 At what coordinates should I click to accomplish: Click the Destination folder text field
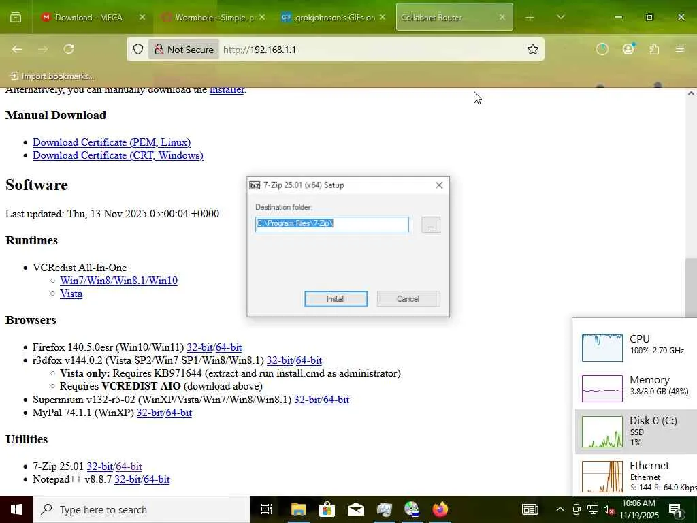click(332, 224)
